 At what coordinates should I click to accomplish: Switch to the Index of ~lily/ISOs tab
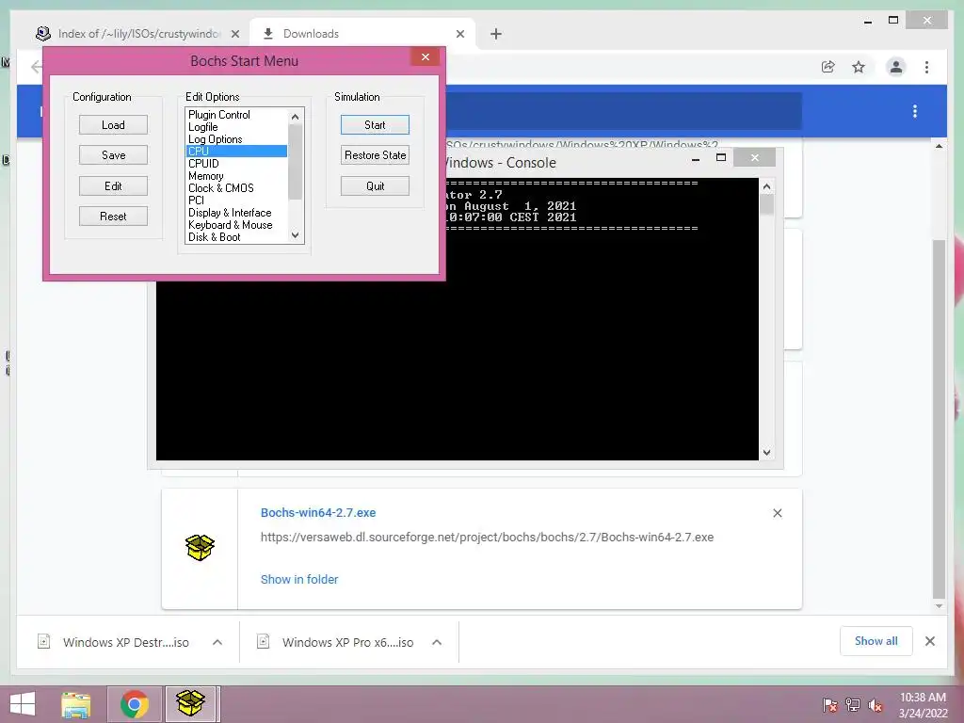[x=137, y=34]
